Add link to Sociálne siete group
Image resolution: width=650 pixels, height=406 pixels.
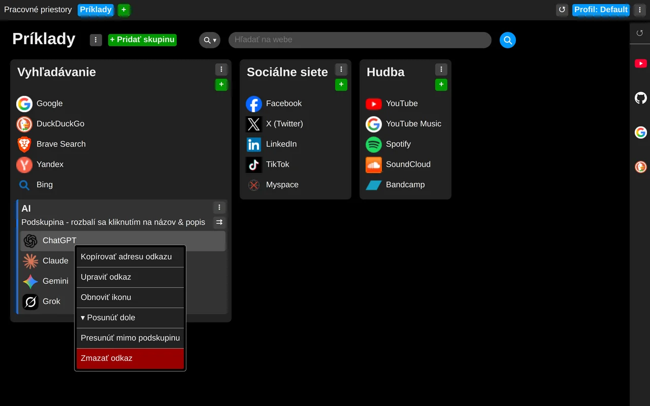click(x=341, y=85)
